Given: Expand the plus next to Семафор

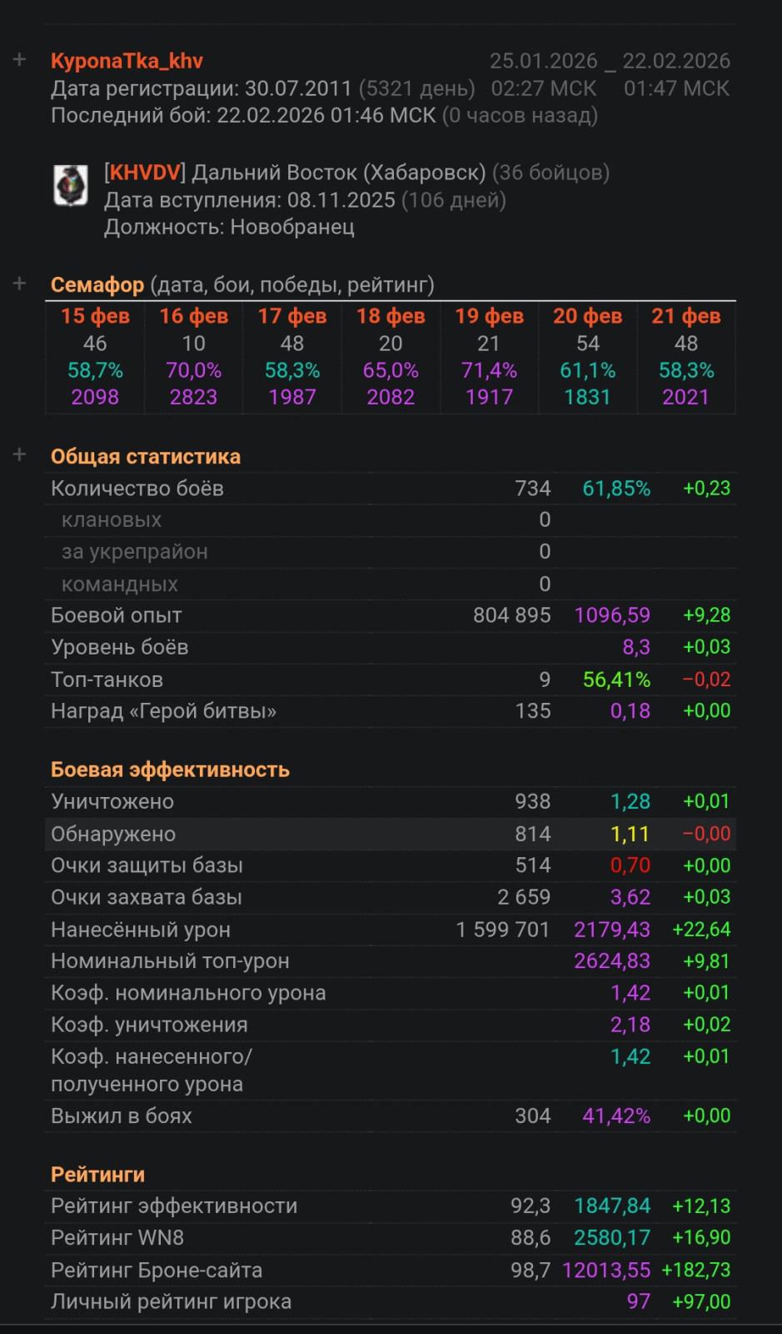Looking at the screenshot, I should point(19,283).
